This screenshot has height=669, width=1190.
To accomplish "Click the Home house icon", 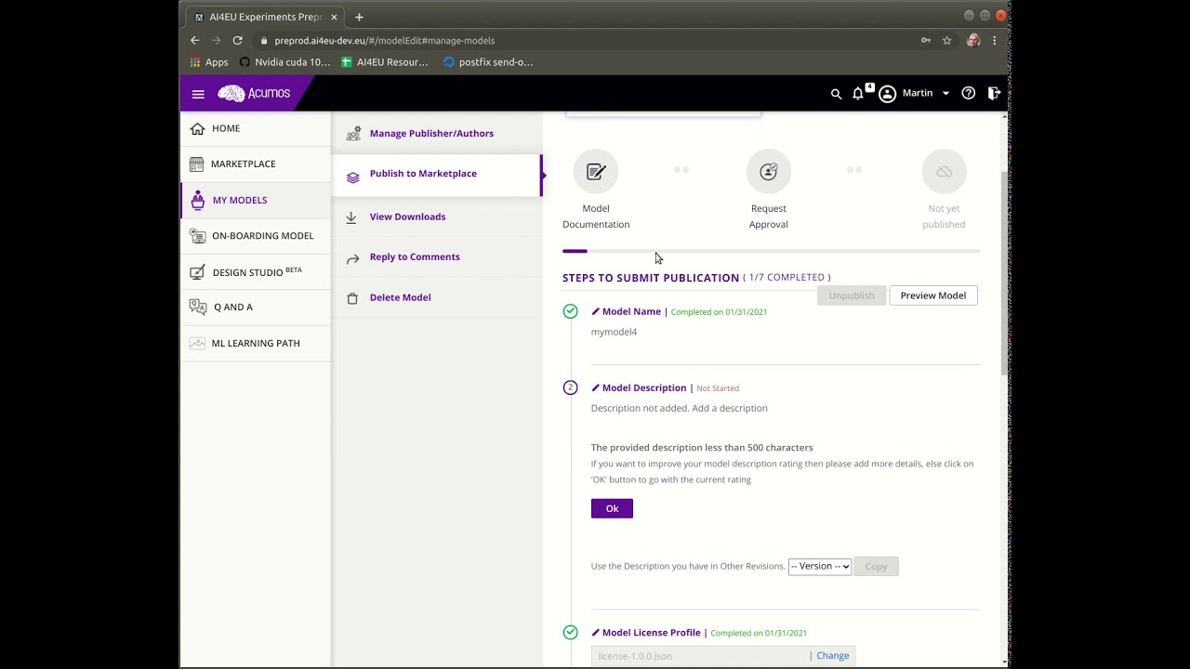I will tap(197, 128).
